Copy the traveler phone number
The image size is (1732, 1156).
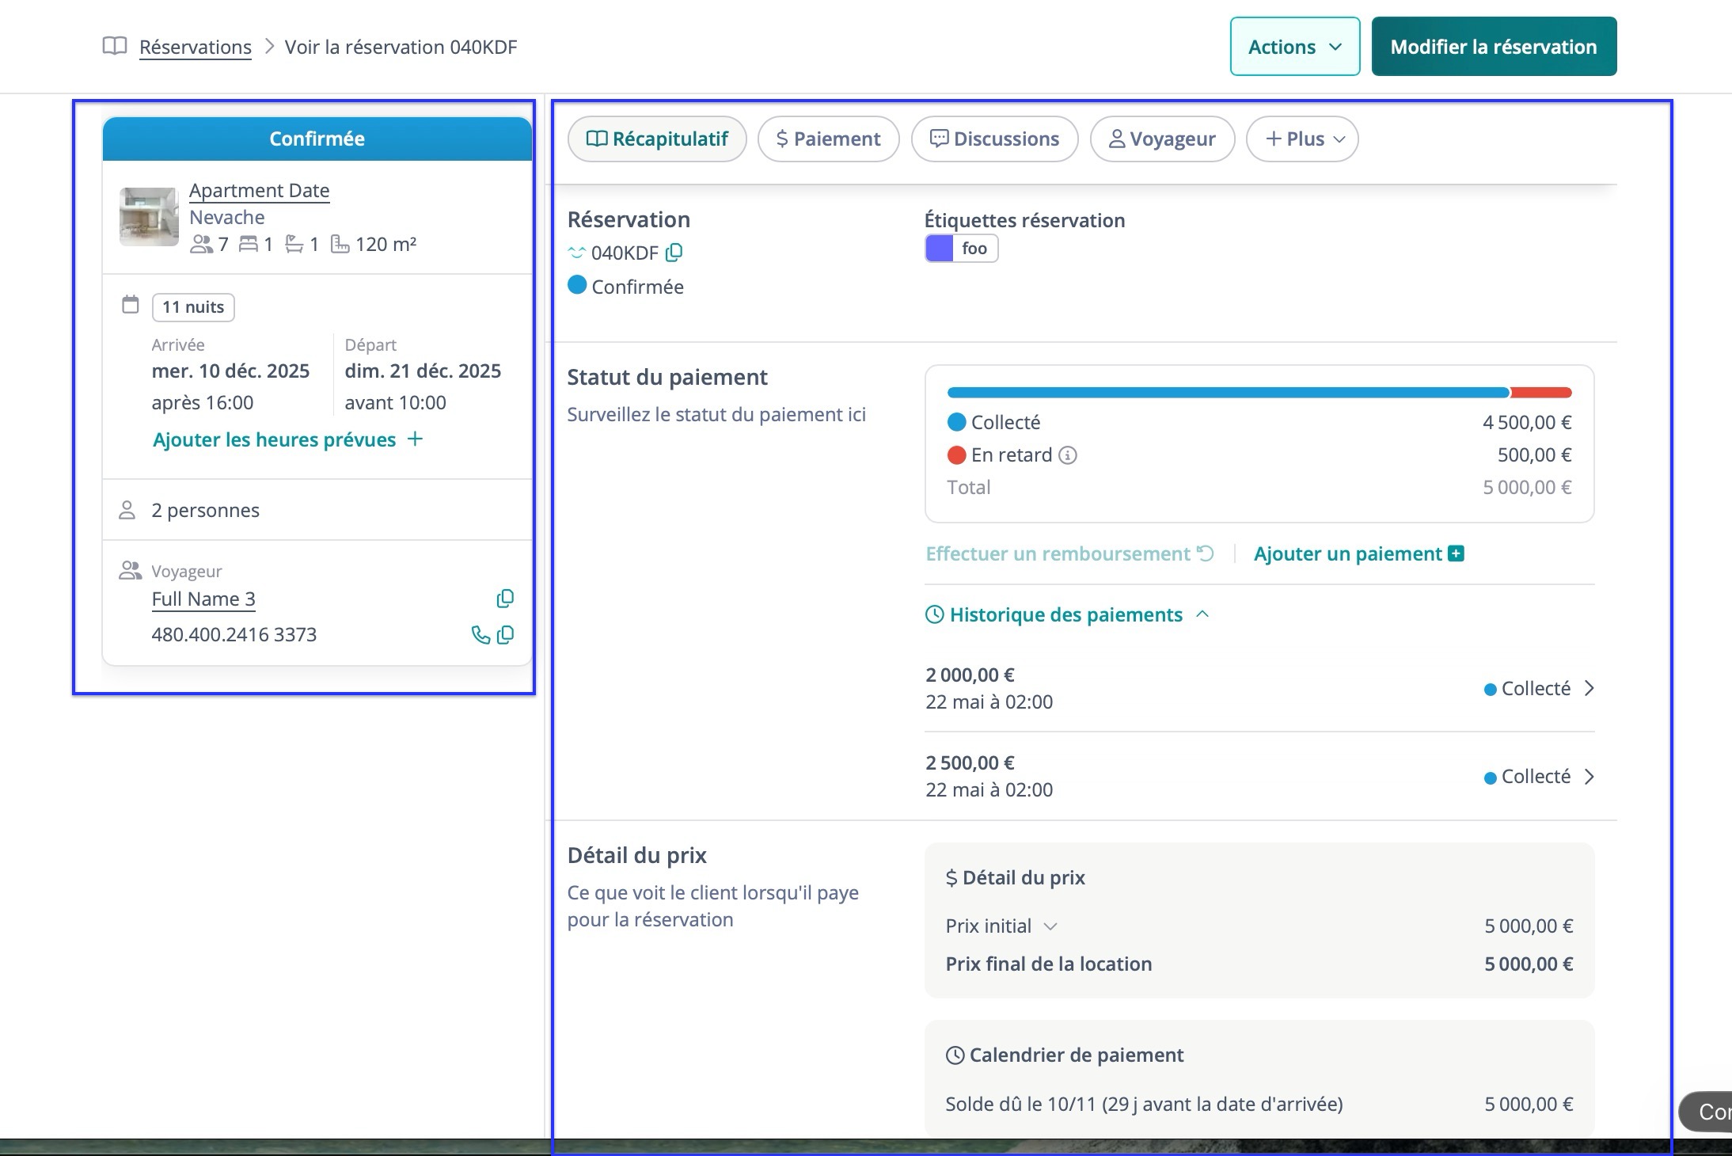(505, 634)
